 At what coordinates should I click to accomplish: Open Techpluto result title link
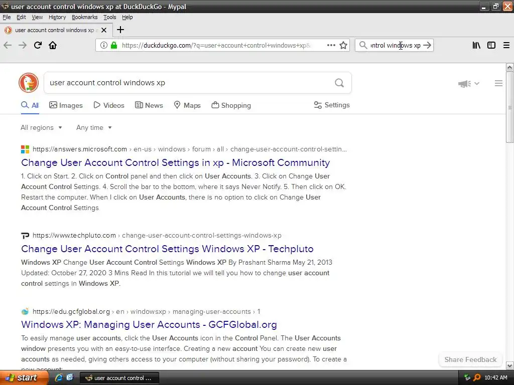pyautogui.click(x=167, y=249)
